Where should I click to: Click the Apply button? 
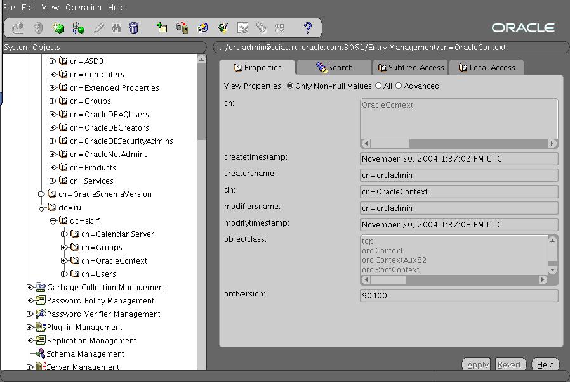pos(476,365)
